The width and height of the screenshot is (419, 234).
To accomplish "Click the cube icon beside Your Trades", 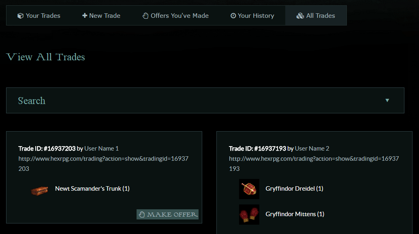I will click(x=20, y=16).
